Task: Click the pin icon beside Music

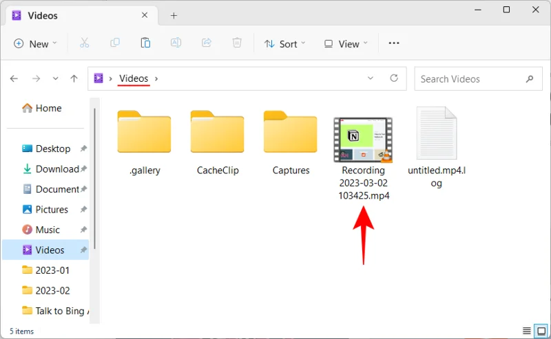Action: [83, 230]
